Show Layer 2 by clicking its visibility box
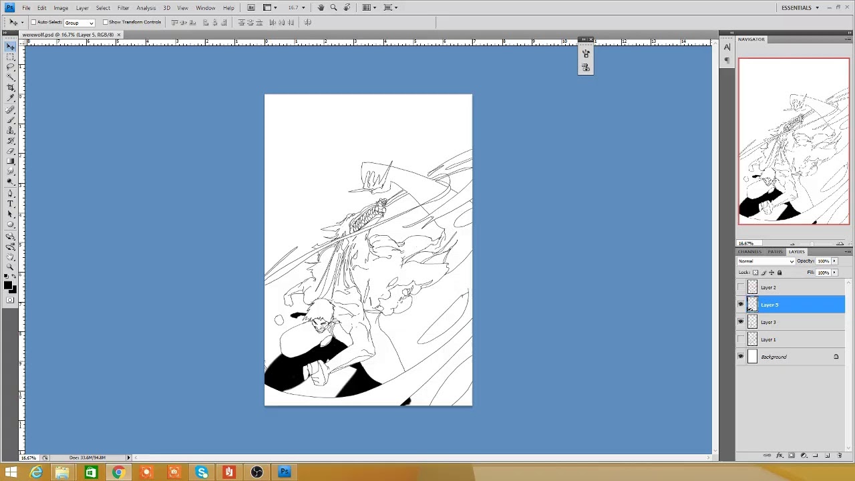Viewport: 855px width, 481px height. pos(741,287)
